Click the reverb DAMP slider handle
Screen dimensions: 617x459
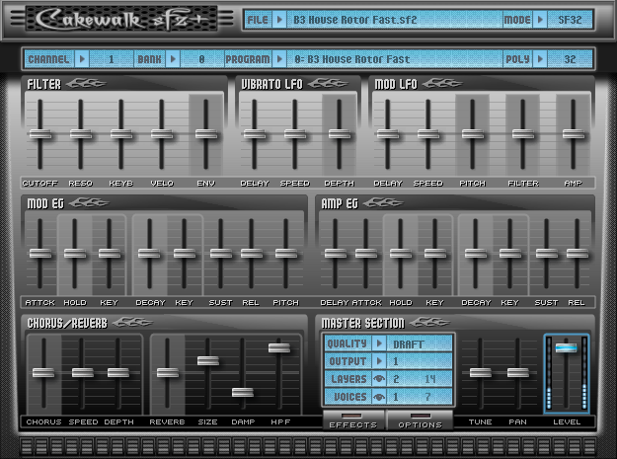pyautogui.click(x=243, y=392)
